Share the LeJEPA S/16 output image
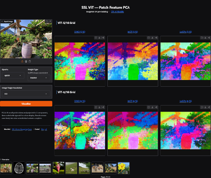The width and height of the screenshot is (211, 178). 209,38
